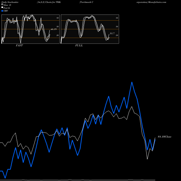Image resolution: width=181 pixels, height=181 pixels.
Task: Click the 80 level label in the FULL chart
Action: [x=117, y=18]
